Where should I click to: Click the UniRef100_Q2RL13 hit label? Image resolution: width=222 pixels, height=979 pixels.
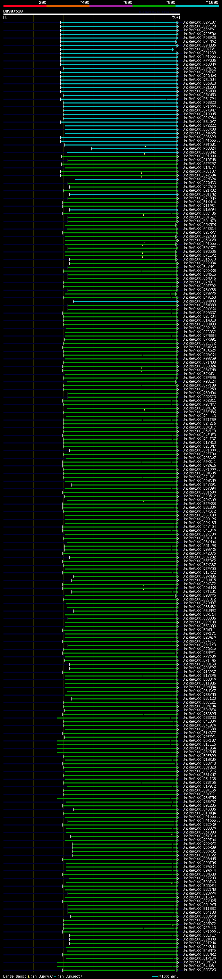point(199,928)
